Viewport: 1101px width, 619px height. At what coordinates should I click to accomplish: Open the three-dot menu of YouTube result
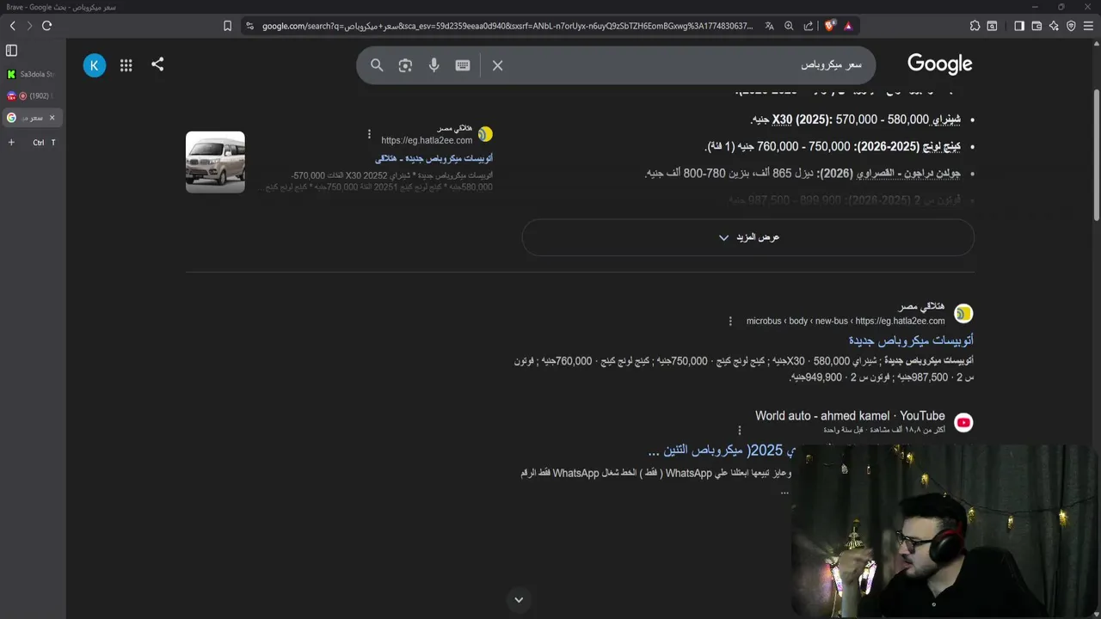pyautogui.click(x=739, y=430)
